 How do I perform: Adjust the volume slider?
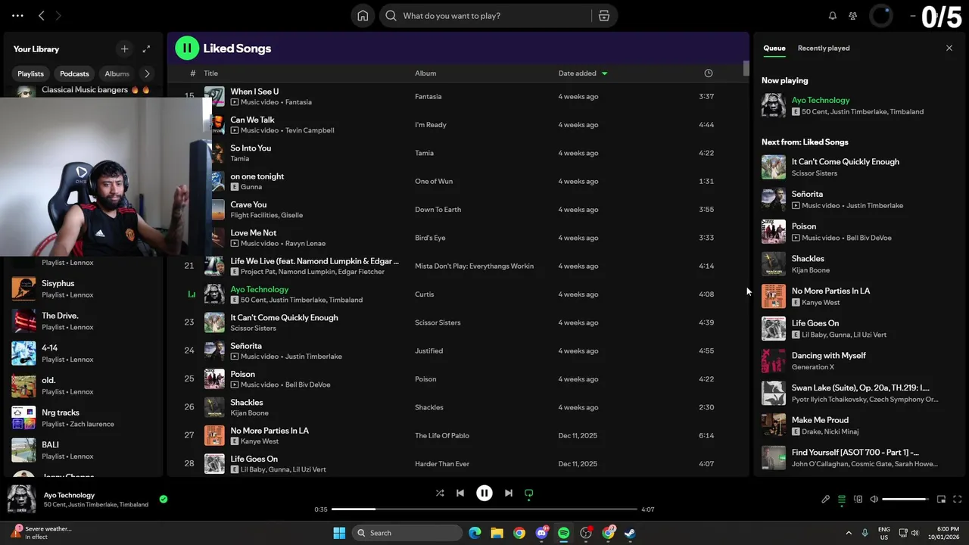point(905,500)
